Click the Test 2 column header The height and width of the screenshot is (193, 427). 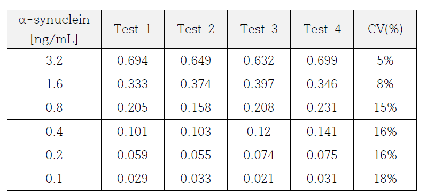point(196,29)
